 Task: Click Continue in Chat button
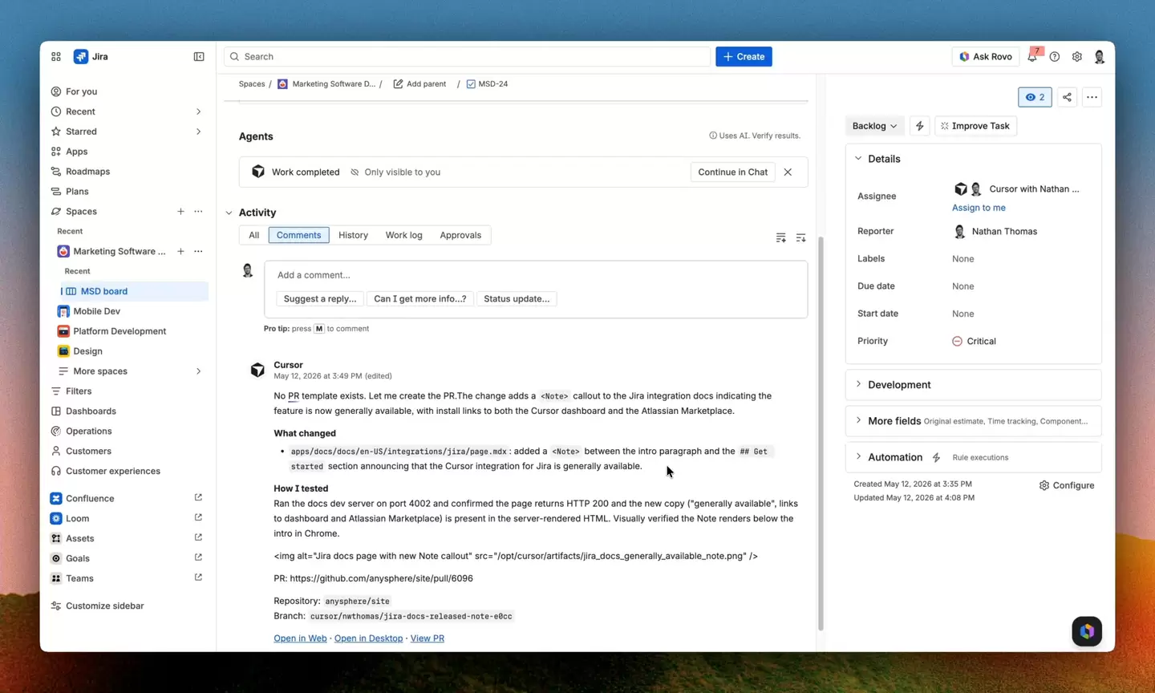click(x=732, y=172)
